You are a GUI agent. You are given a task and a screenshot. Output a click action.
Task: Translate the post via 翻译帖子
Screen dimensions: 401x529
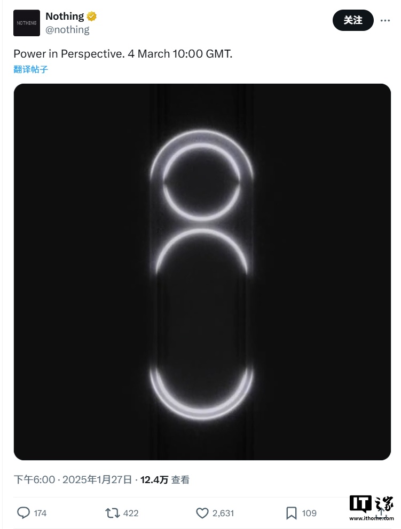(x=31, y=69)
